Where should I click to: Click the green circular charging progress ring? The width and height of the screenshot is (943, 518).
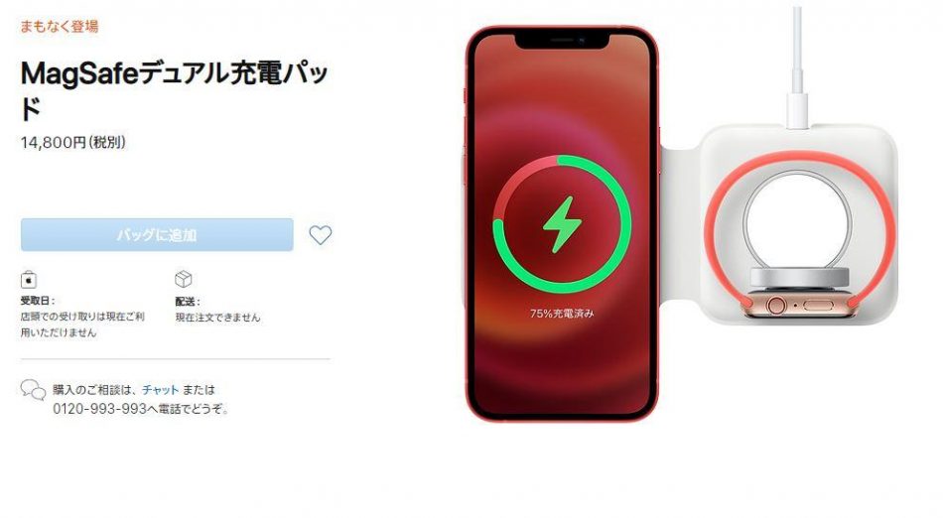point(562,224)
